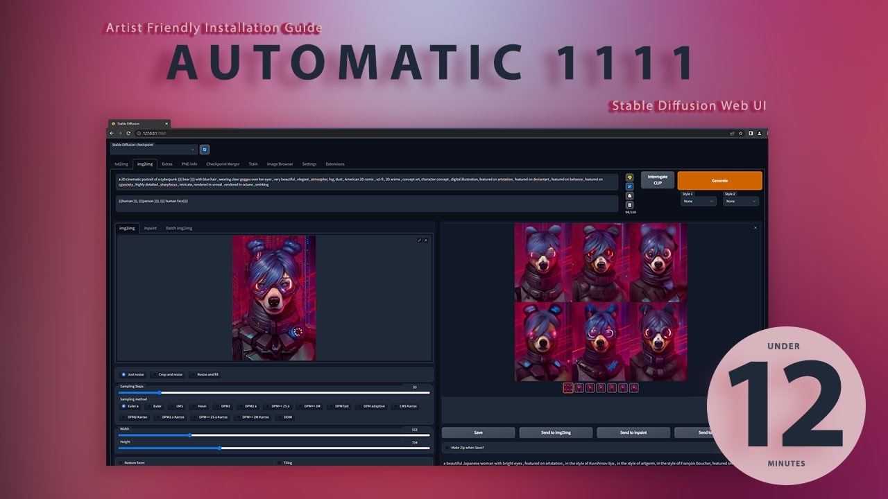Viewport: 888px width, 499px height.
Task: Enable the Tiling checkbox
Action: pos(280,462)
